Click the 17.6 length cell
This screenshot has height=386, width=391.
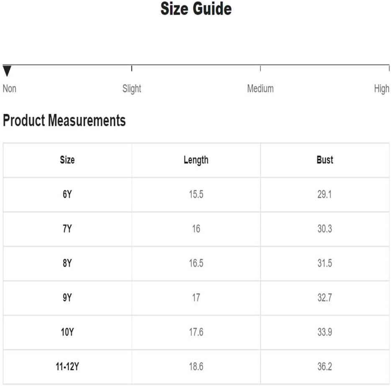pos(196,332)
